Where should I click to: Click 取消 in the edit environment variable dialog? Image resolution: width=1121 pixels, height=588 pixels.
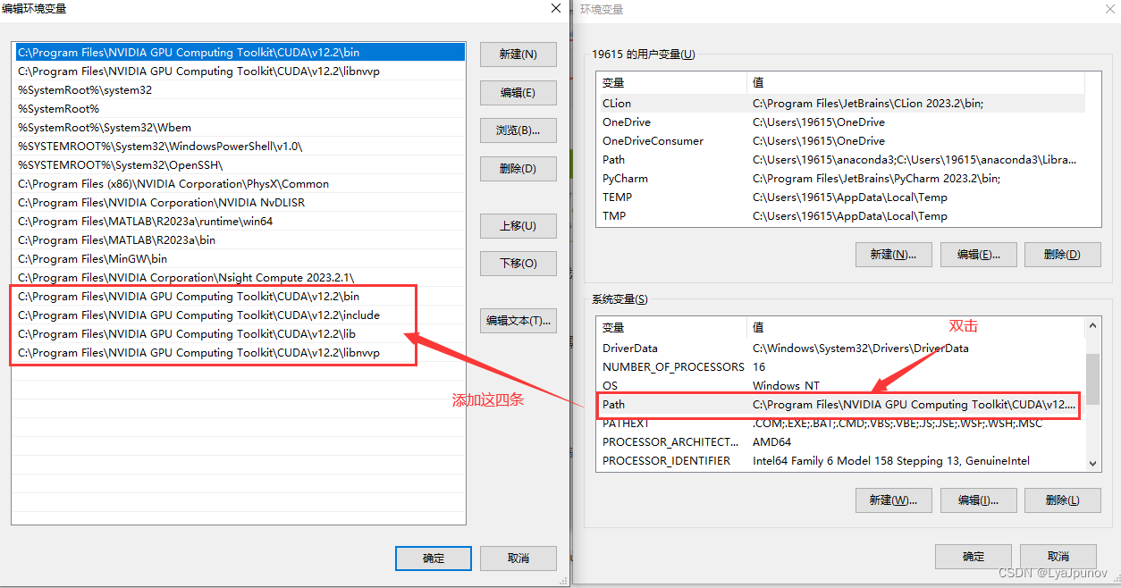(518, 558)
